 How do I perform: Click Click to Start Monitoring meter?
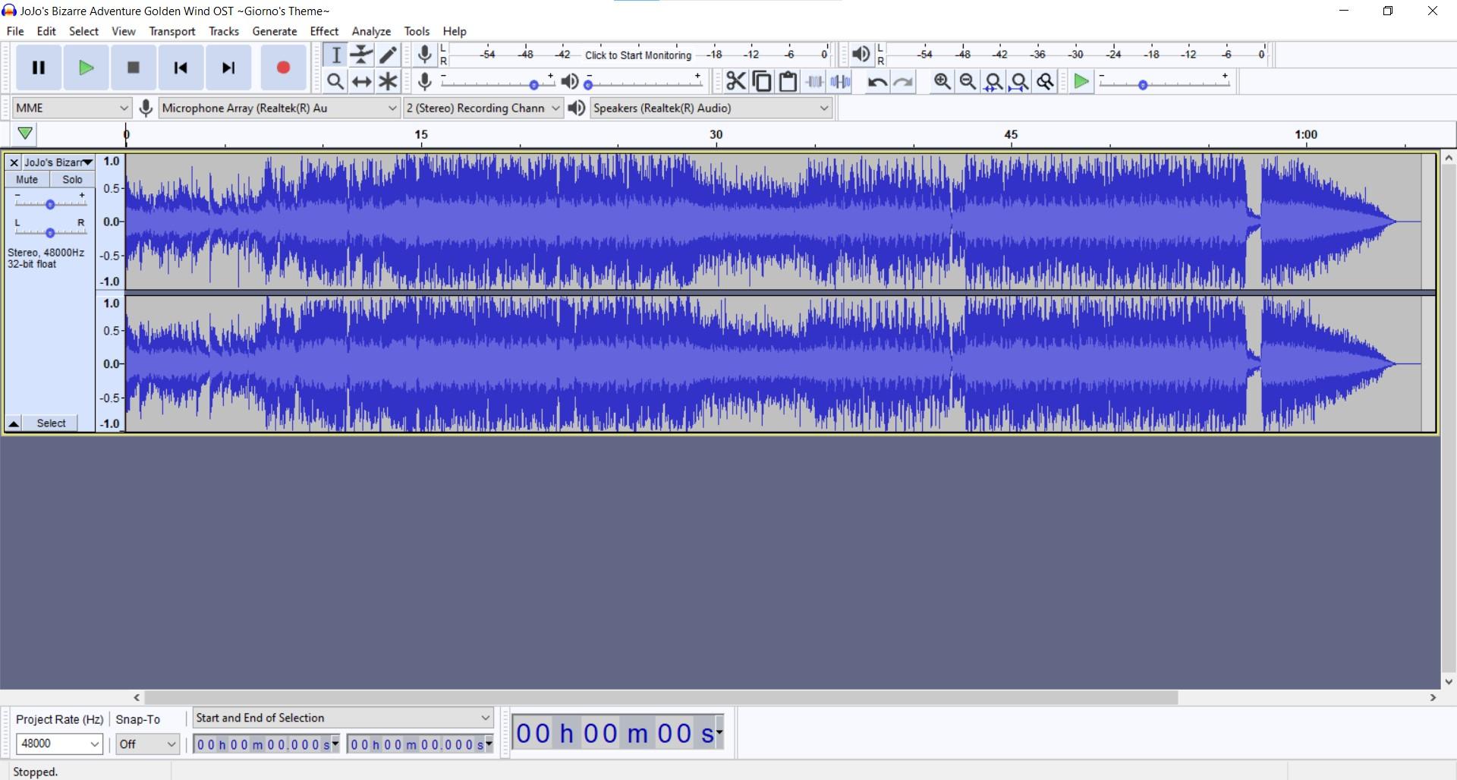[x=637, y=55]
